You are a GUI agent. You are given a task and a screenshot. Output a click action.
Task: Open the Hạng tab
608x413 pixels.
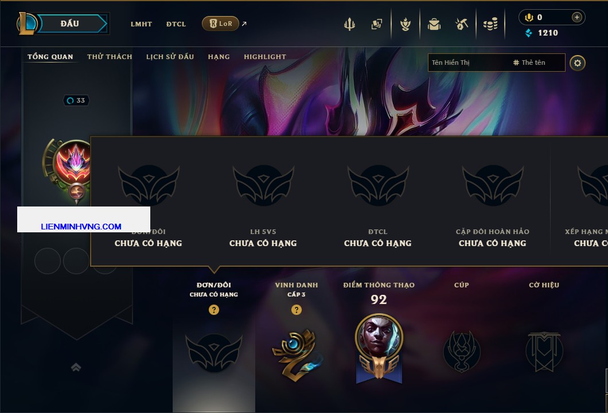click(x=219, y=57)
